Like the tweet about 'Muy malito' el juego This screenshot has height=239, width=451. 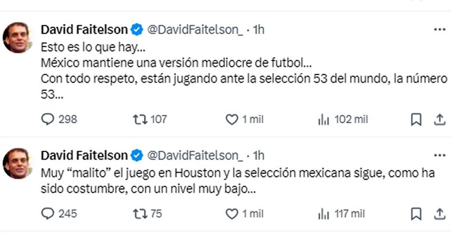click(233, 213)
